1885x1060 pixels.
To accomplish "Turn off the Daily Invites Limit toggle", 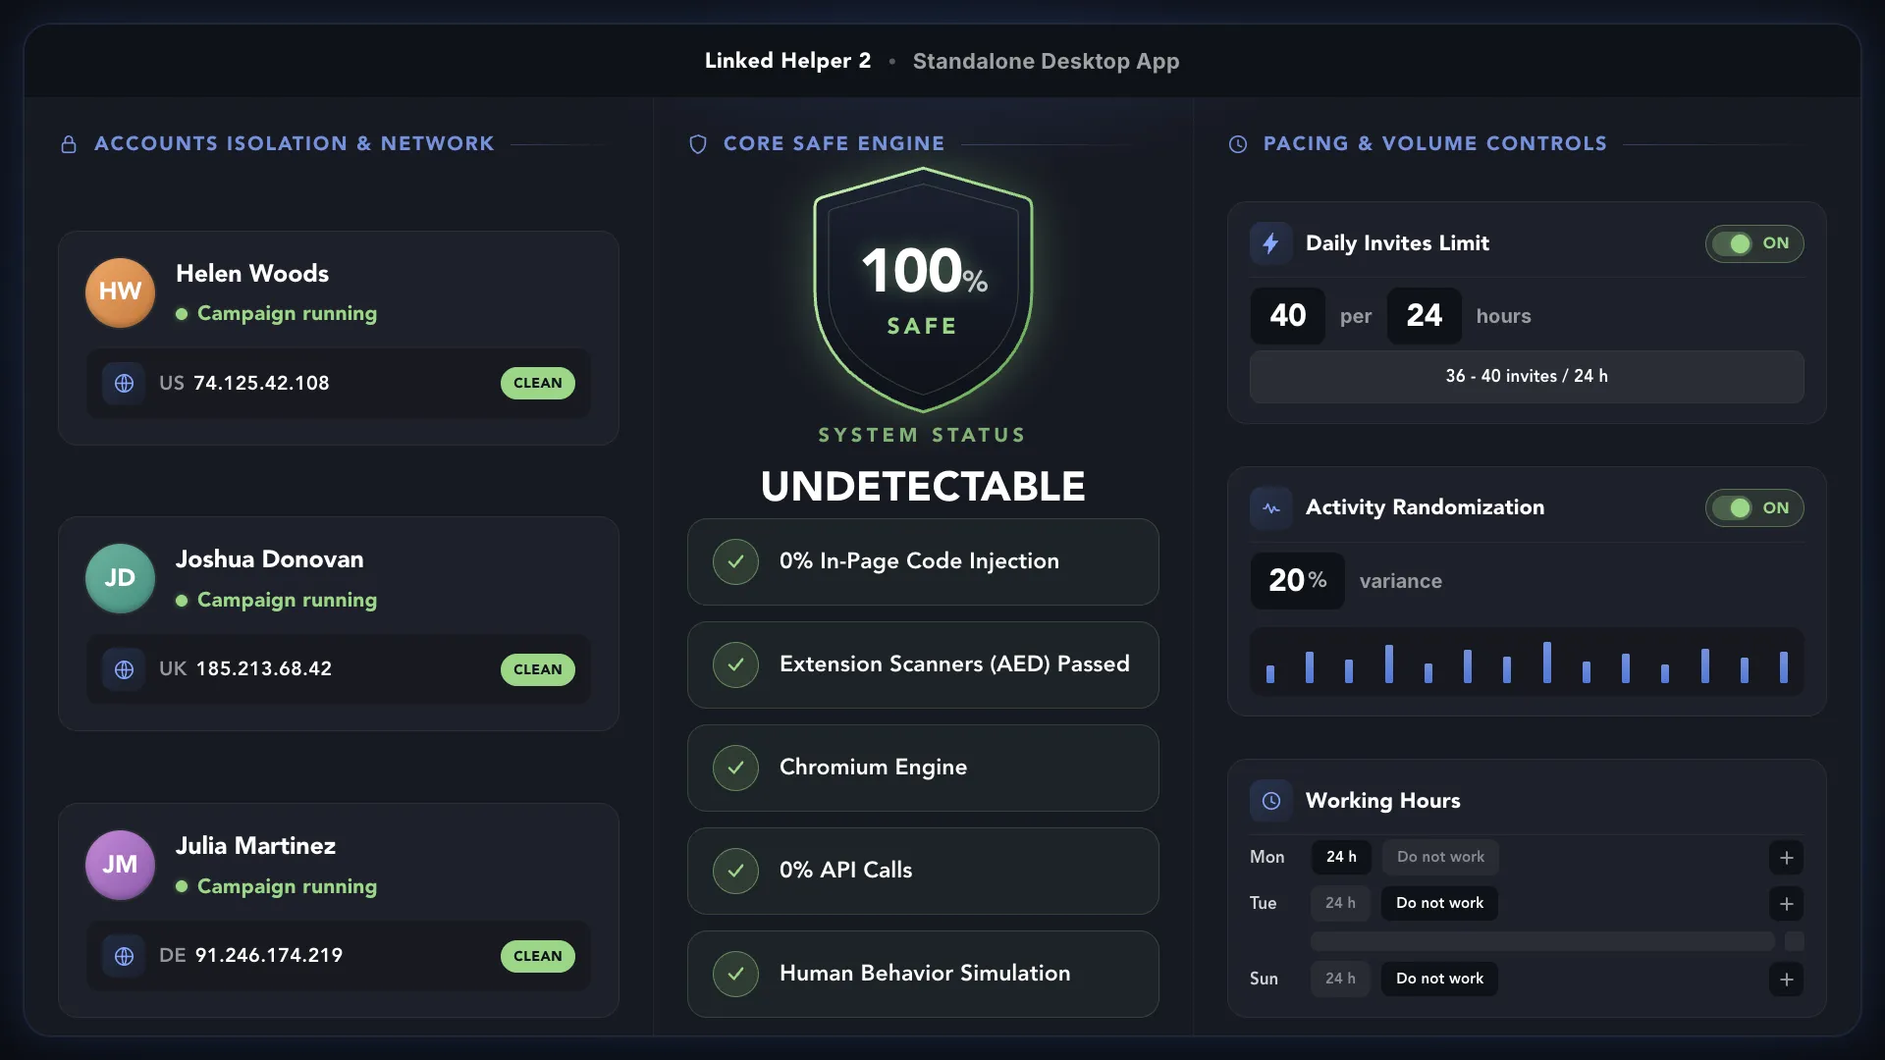I will point(1754,243).
